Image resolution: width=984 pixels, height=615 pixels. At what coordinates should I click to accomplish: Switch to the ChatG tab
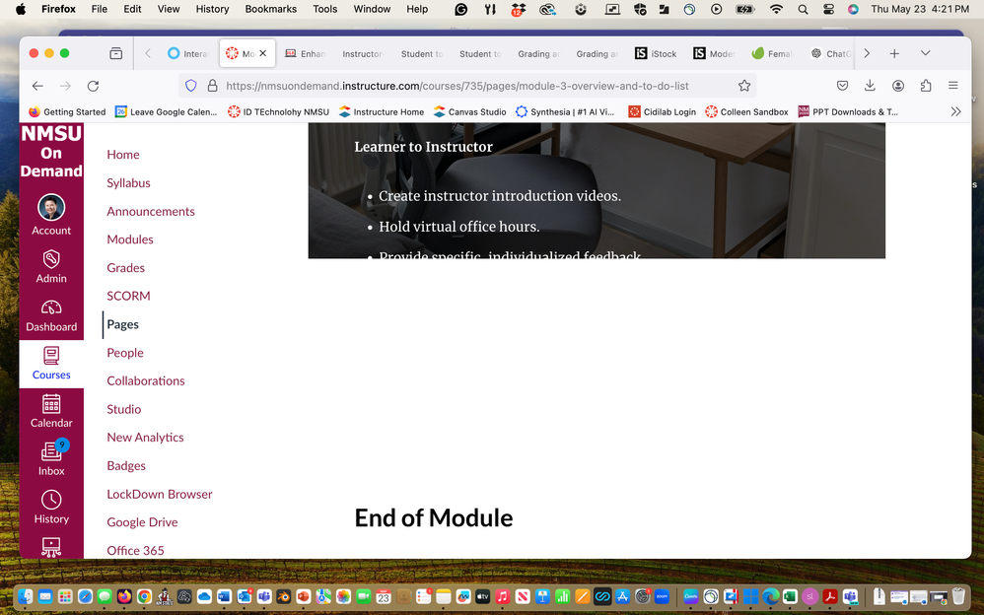point(831,54)
